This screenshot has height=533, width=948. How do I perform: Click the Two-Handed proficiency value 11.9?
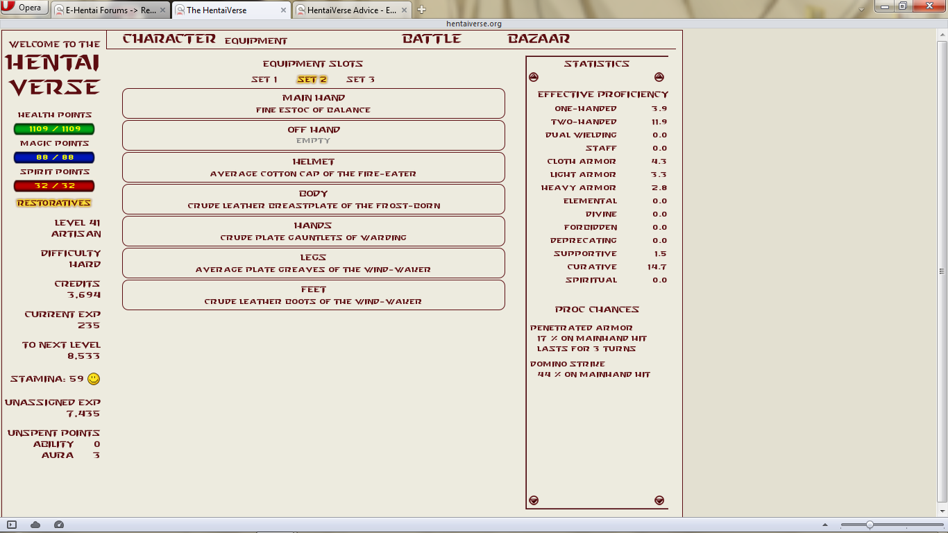659,122
